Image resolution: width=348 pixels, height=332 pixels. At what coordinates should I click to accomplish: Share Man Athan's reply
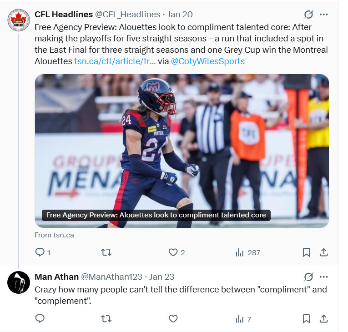[323, 318]
